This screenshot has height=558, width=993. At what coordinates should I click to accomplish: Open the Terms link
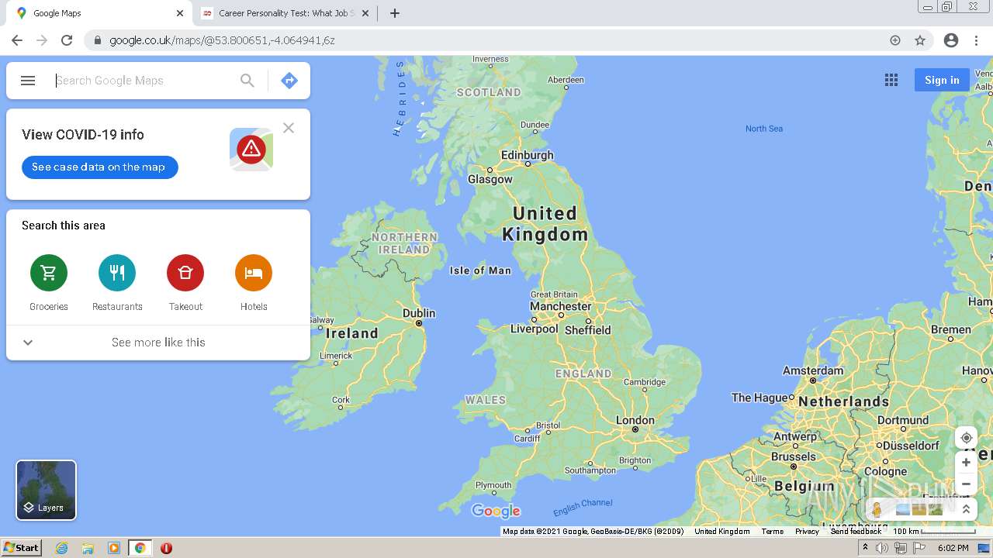pos(772,532)
